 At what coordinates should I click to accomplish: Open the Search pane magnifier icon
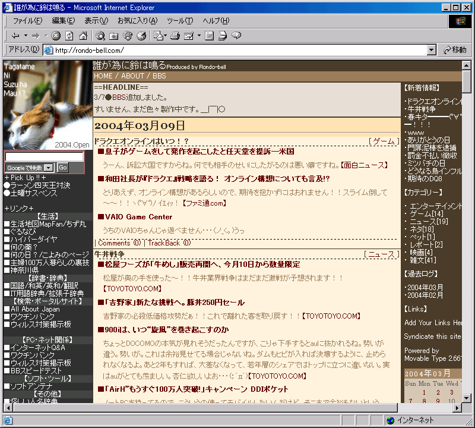click(100, 36)
